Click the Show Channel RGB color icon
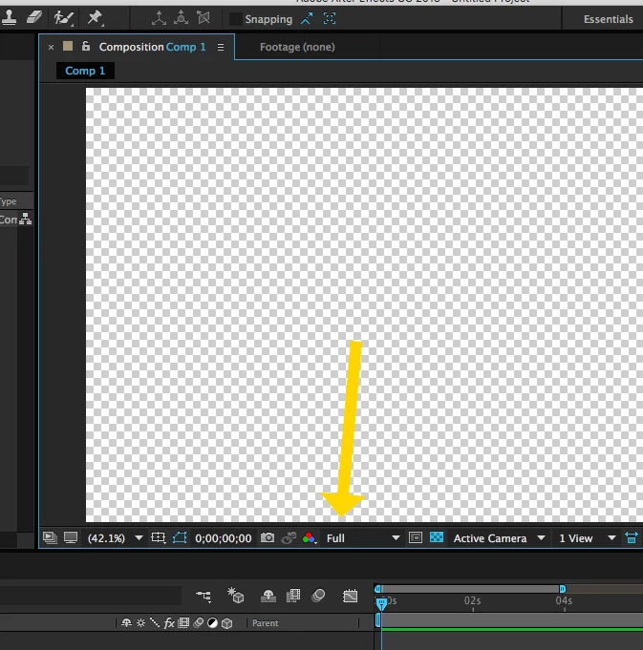643x650 pixels. 309,538
